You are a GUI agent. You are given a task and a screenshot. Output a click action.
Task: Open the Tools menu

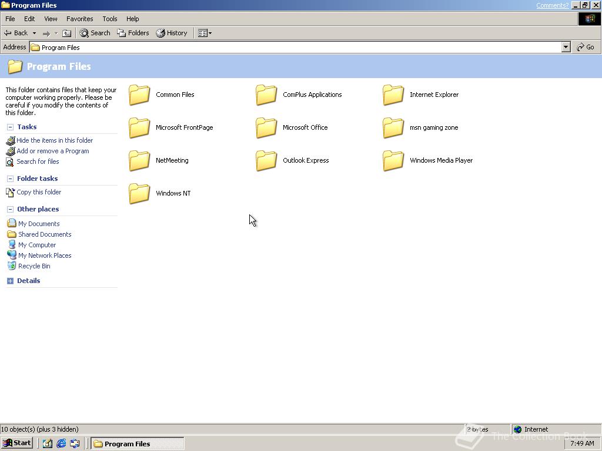tap(109, 19)
